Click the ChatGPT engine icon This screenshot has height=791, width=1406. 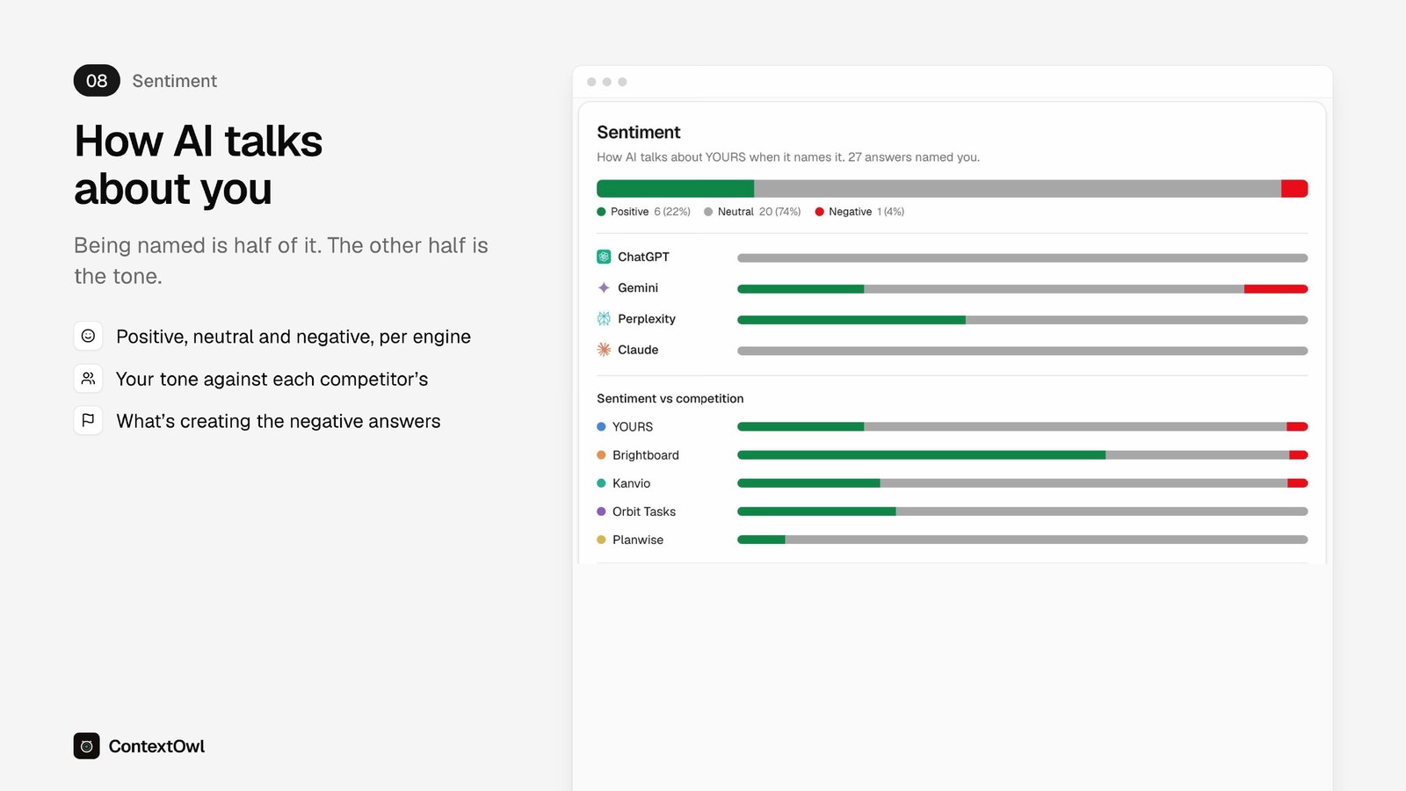[604, 257]
